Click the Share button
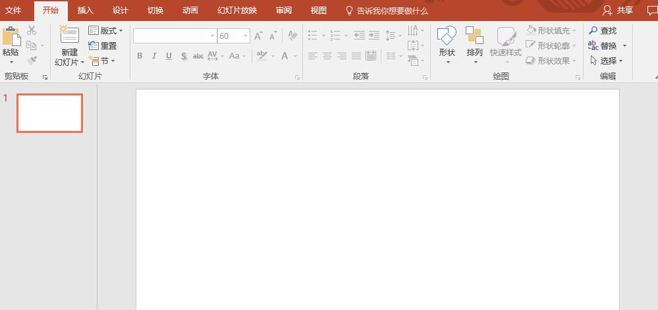Viewport: 658px width, 310px height. [x=618, y=11]
